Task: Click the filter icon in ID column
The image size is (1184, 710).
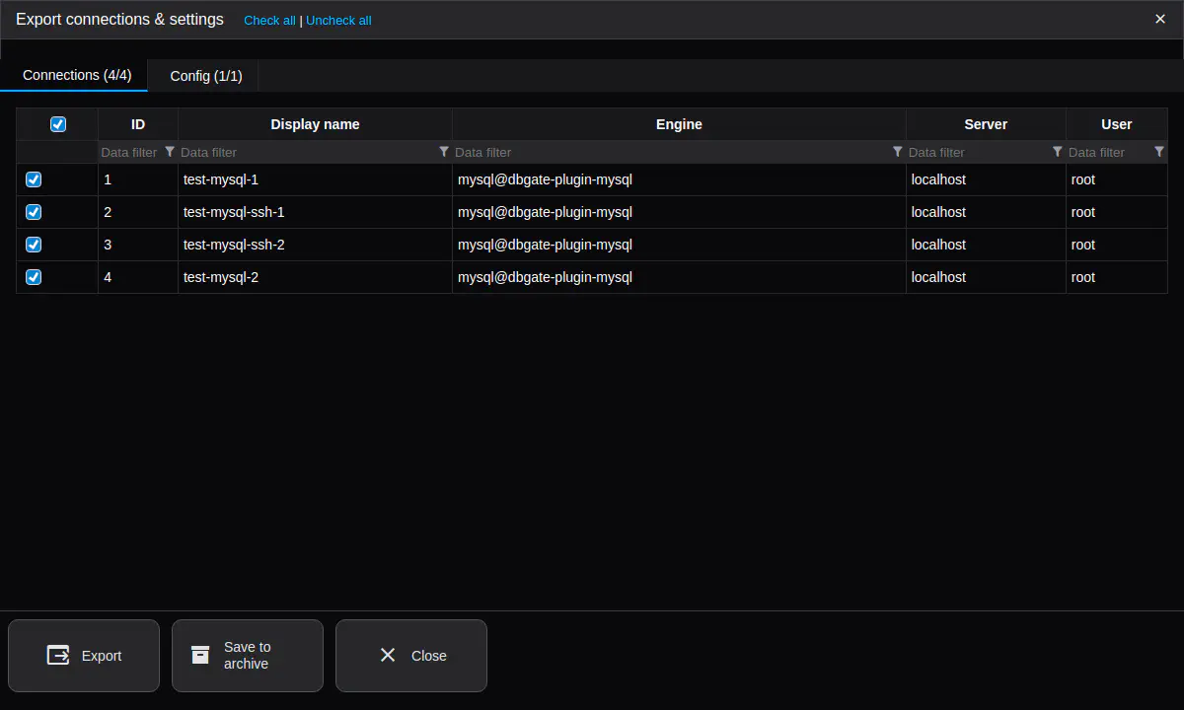Action: click(x=170, y=152)
